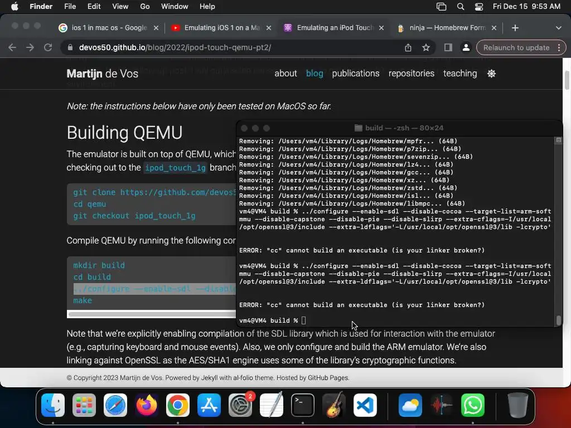Open the File menu
This screenshot has width=571, height=428.
pyautogui.click(x=70, y=7)
